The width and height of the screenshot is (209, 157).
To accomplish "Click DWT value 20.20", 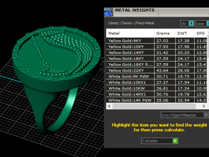I will point(183,53).
